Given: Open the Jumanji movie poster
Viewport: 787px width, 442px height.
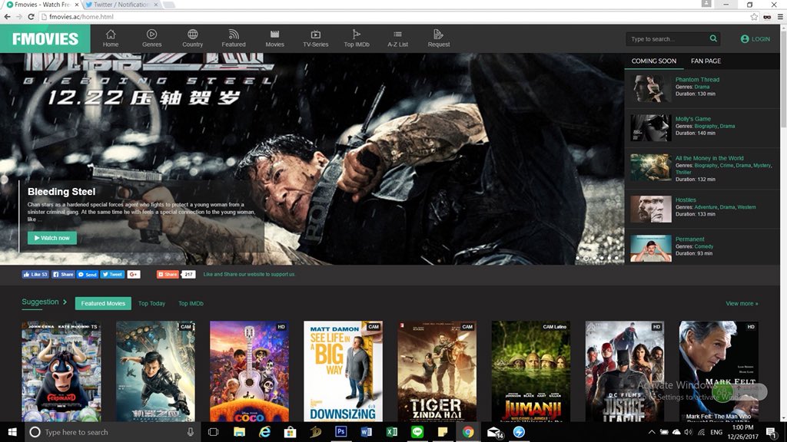Looking at the screenshot, I should [531, 371].
